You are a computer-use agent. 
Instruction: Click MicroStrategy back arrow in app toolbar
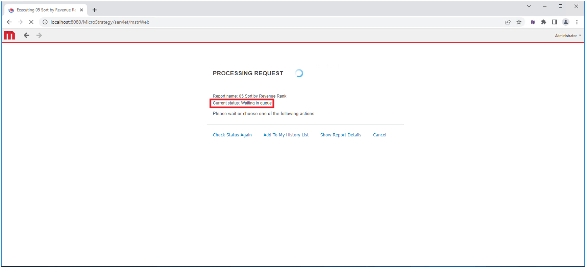[26, 35]
